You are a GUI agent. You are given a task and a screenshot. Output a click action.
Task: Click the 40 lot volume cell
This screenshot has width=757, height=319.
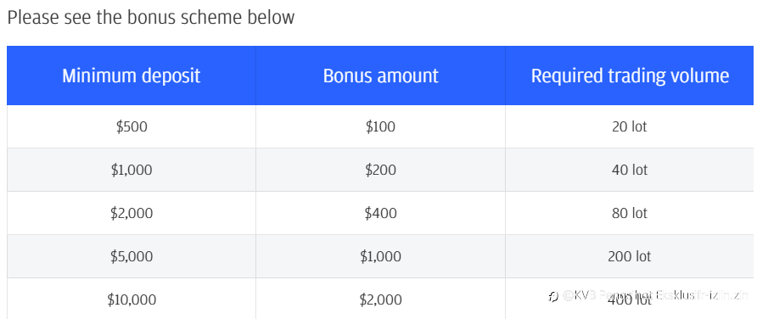click(630, 170)
